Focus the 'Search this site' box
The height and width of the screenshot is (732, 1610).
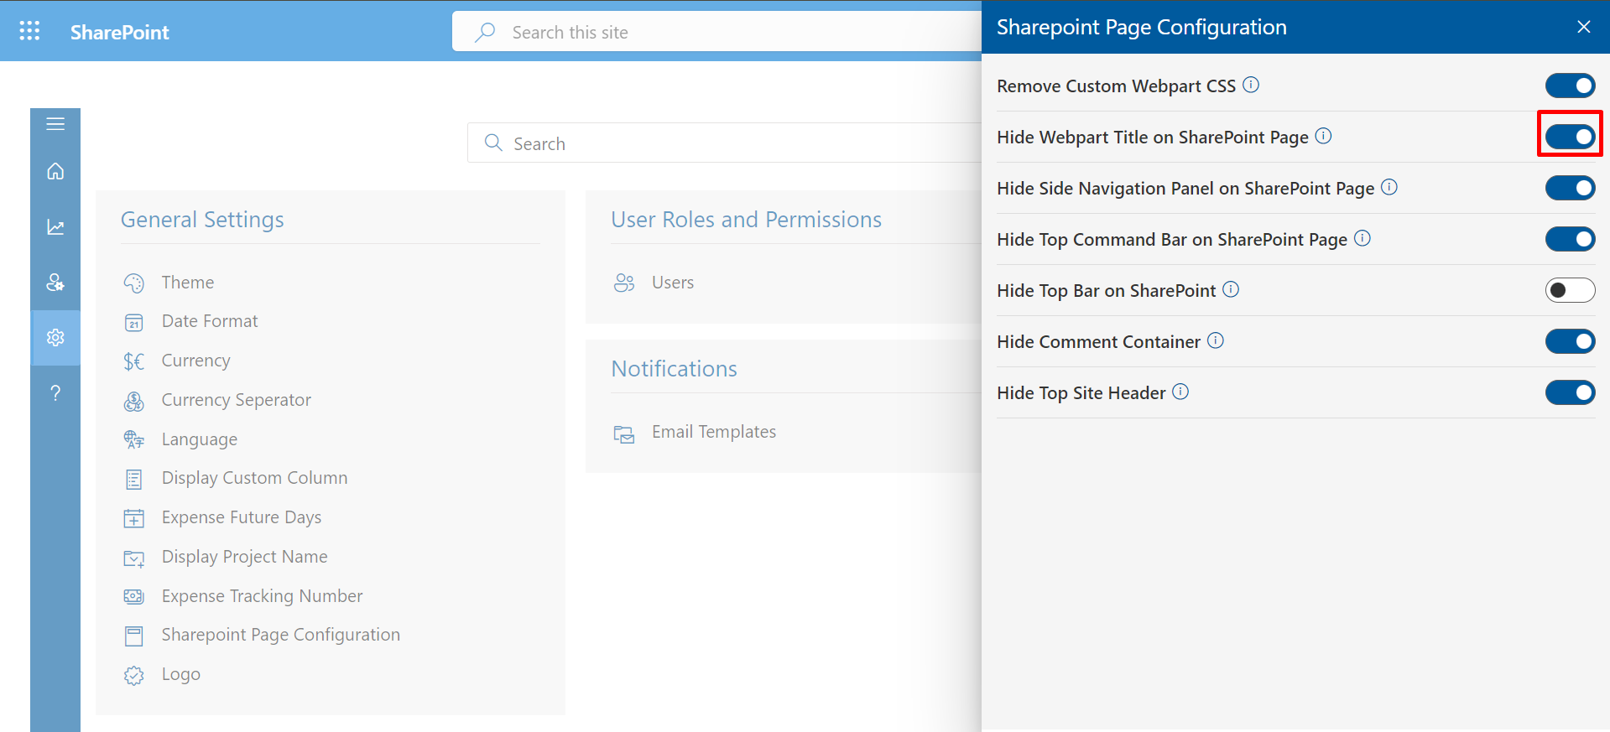click(x=717, y=32)
